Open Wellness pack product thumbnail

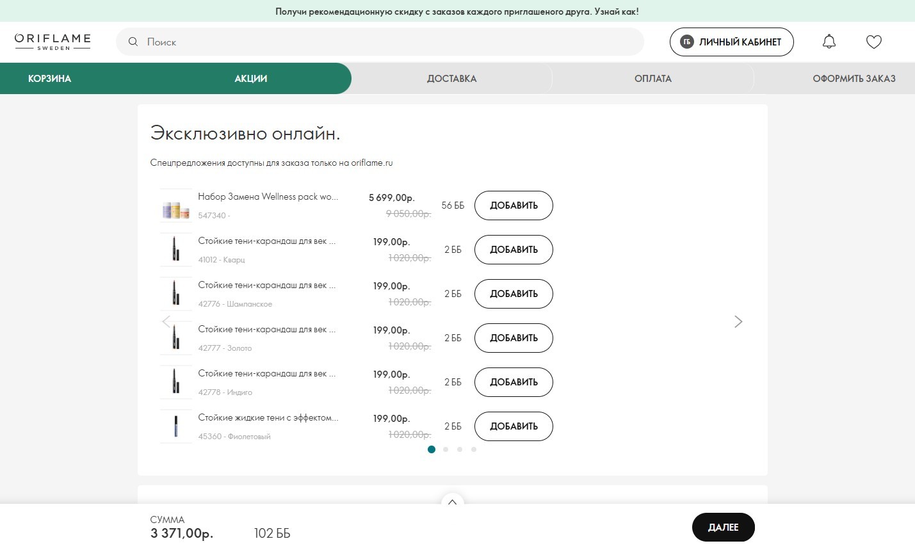coord(176,205)
